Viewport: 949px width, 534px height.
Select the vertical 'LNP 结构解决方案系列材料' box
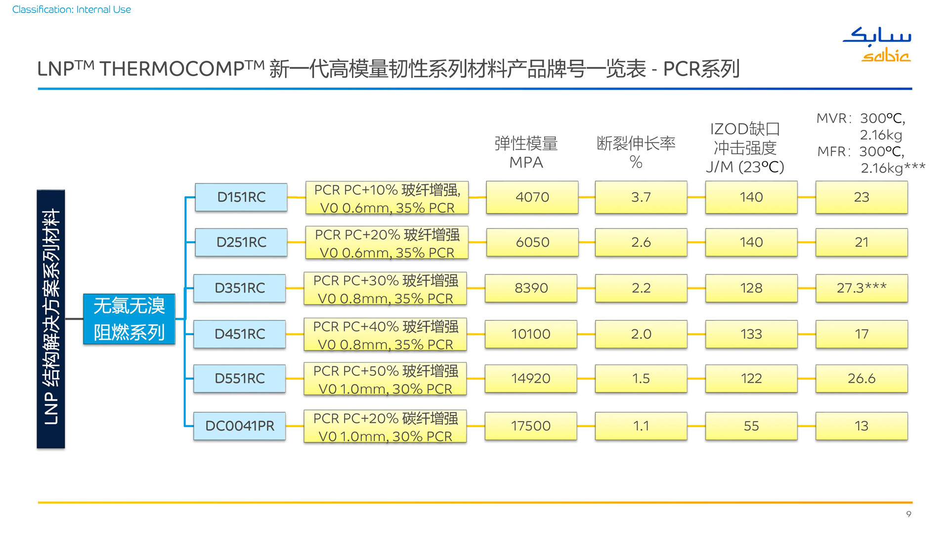(x=51, y=319)
